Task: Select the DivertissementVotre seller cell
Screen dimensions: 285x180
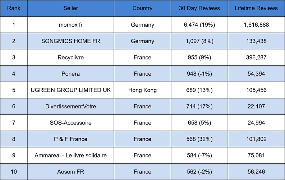Action: coord(70,107)
